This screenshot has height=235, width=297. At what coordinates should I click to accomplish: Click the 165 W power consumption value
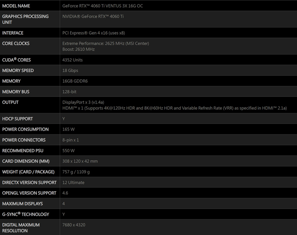69,129
